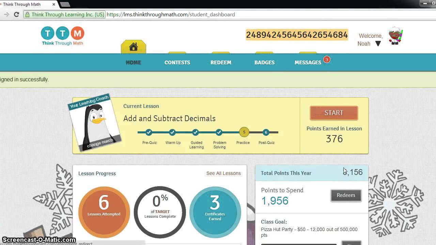Click the long number in the header
436x245 pixels.
tap(297, 35)
